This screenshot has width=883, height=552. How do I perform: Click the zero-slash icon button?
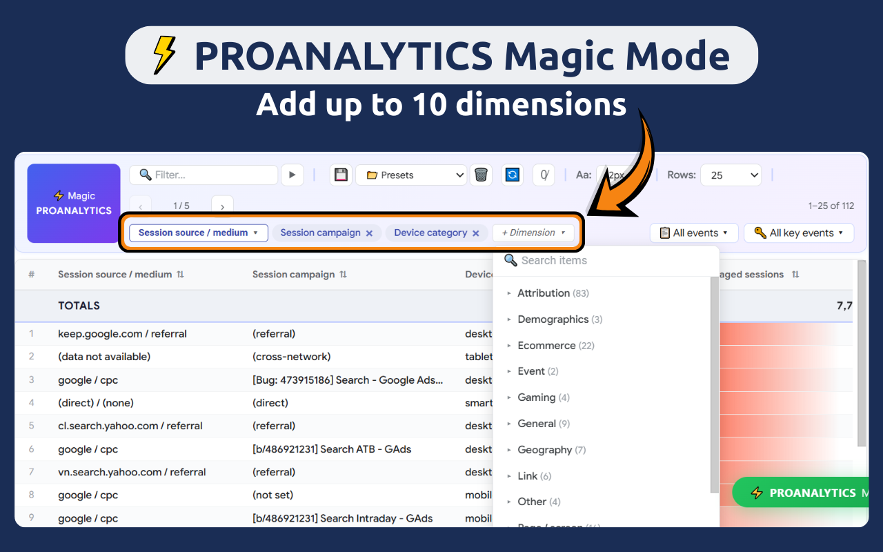(x=544, y=175)
